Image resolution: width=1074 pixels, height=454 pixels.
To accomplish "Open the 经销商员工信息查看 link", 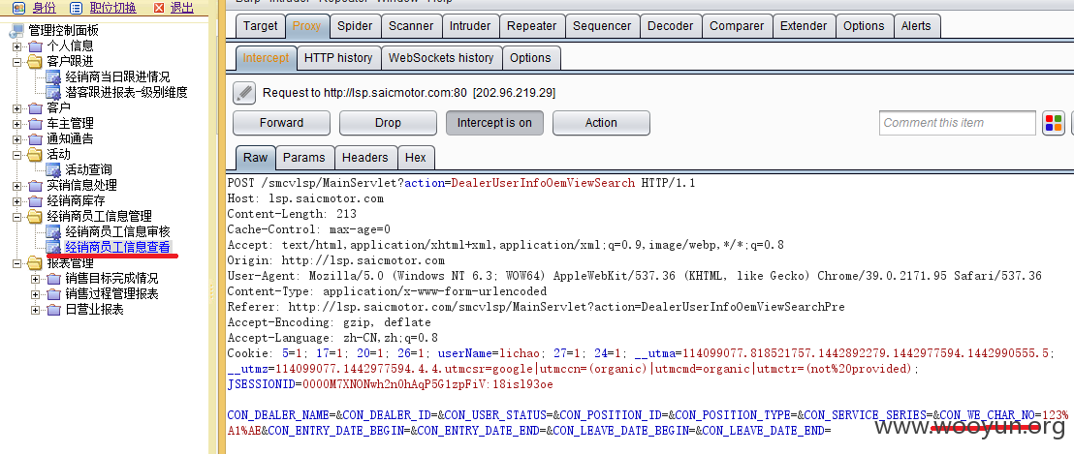I will point(118,248).
